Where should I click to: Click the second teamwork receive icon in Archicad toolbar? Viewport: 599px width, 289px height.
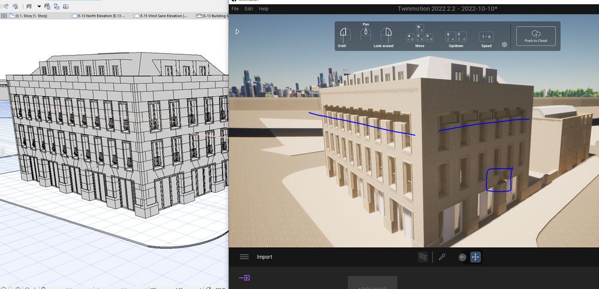15,6
